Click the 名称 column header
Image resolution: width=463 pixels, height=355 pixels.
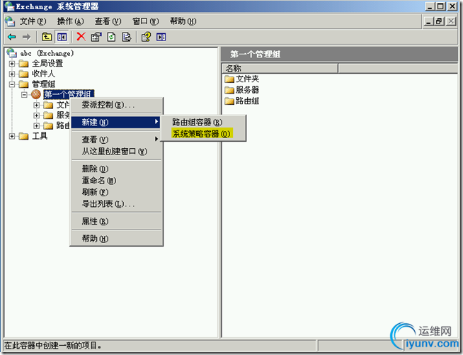point(280,69)
